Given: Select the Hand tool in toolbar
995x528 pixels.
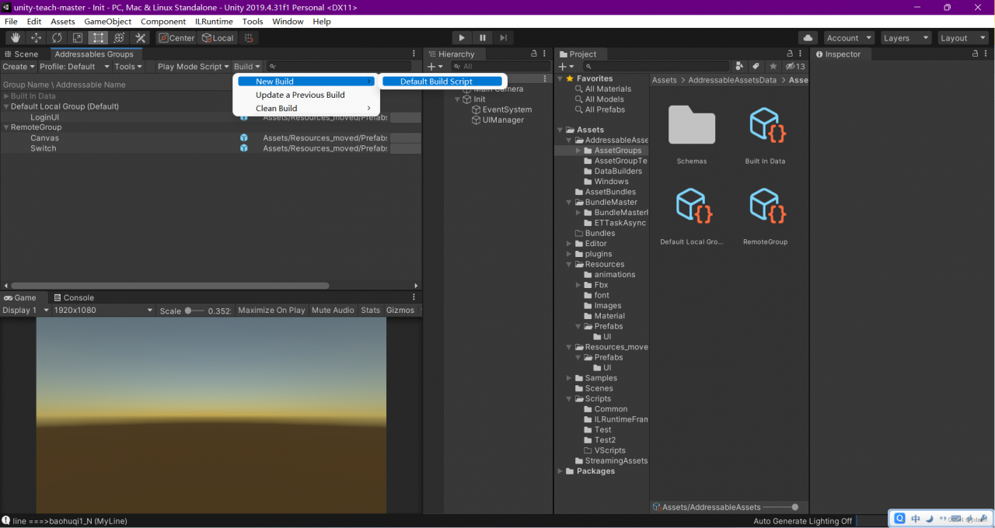Looking at the screenshot, I should pyautogui.click(x=16, y=38).
